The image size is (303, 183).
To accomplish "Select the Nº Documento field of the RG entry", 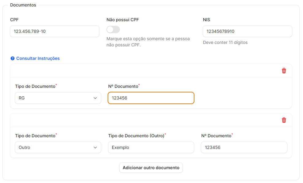I will pyautogui.click(x=151, y=98).
